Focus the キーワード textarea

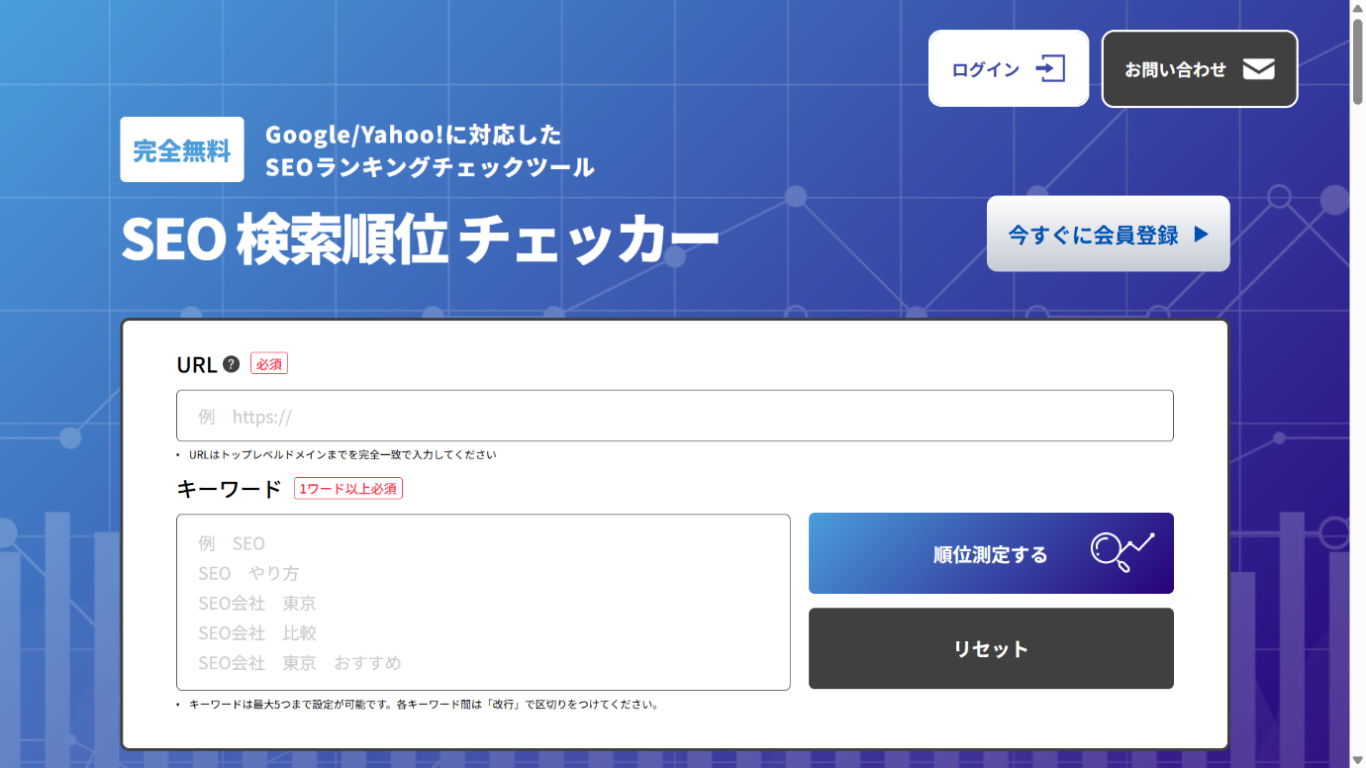[x=483, y=602]
